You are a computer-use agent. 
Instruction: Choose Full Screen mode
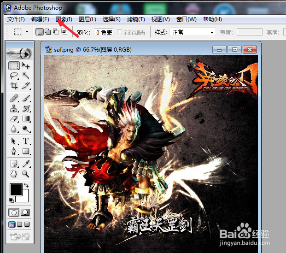(27, 224)
